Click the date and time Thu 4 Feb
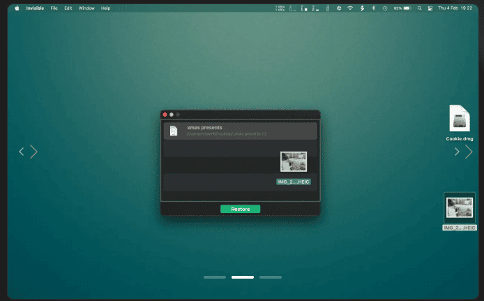Screen dimensions: 484x301 tap(455, 8)
